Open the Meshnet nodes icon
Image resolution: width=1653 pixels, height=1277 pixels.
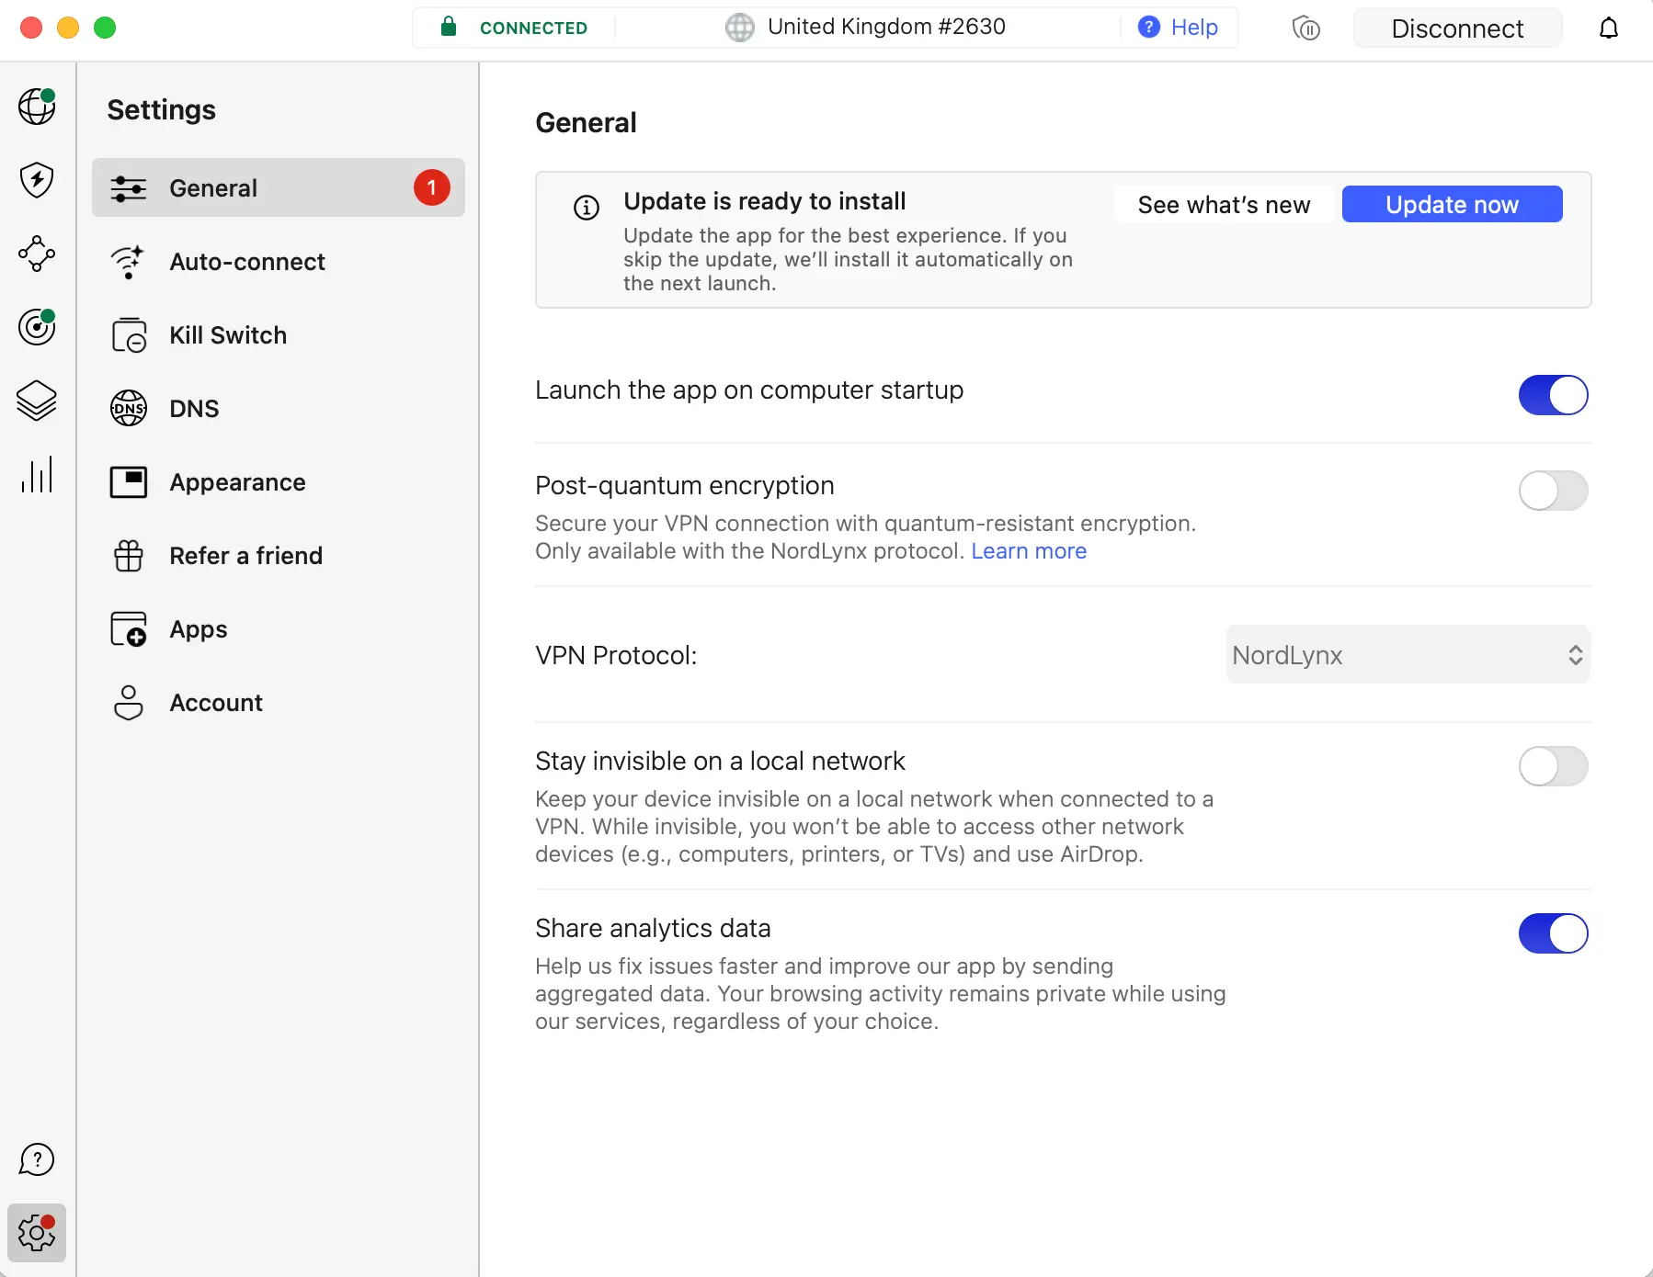coord(37,254)
